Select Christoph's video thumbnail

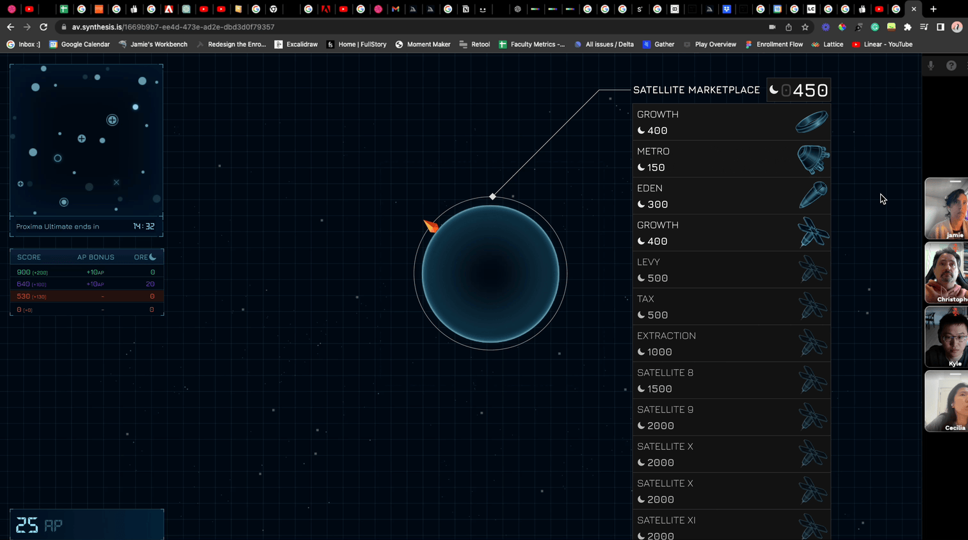tap(946, 273)
